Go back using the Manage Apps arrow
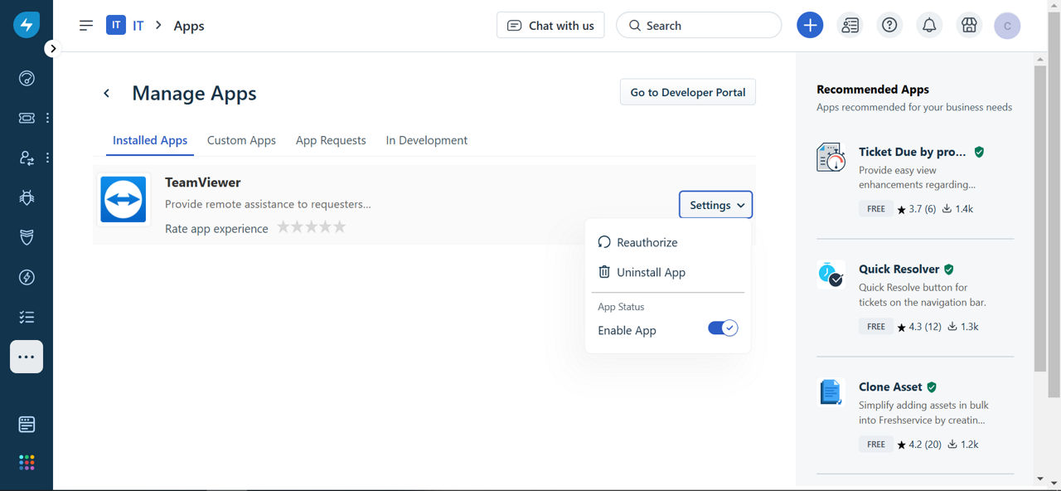1061x491 pixels. (x=106, y=93)
